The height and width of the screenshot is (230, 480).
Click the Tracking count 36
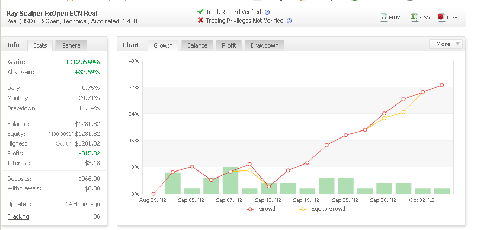pyautogui.click(x=97, y=216)
